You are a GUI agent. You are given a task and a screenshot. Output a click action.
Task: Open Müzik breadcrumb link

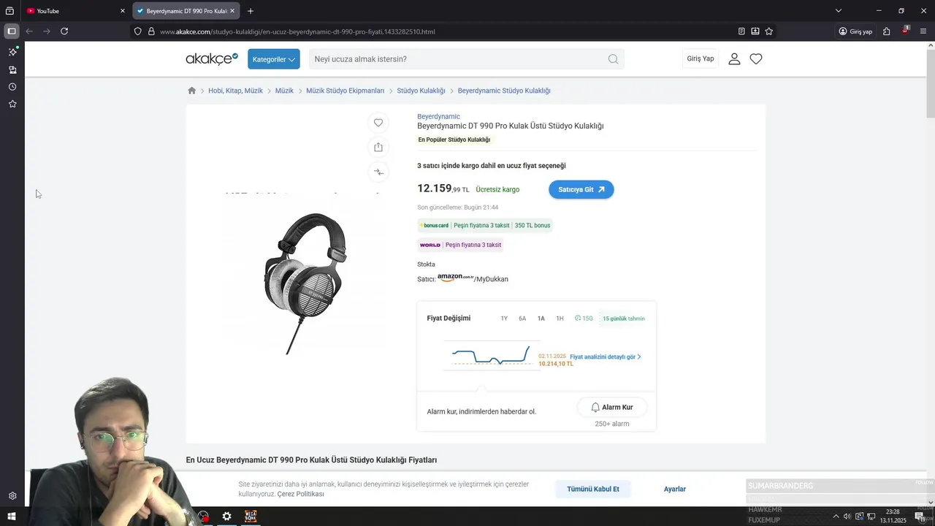point(284,91)
